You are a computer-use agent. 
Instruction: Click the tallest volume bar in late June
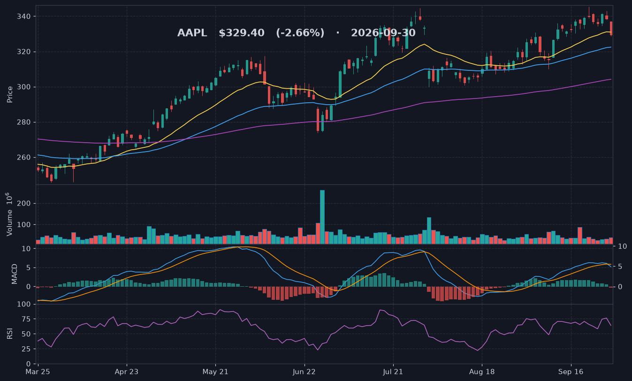(x=322, y=217)
